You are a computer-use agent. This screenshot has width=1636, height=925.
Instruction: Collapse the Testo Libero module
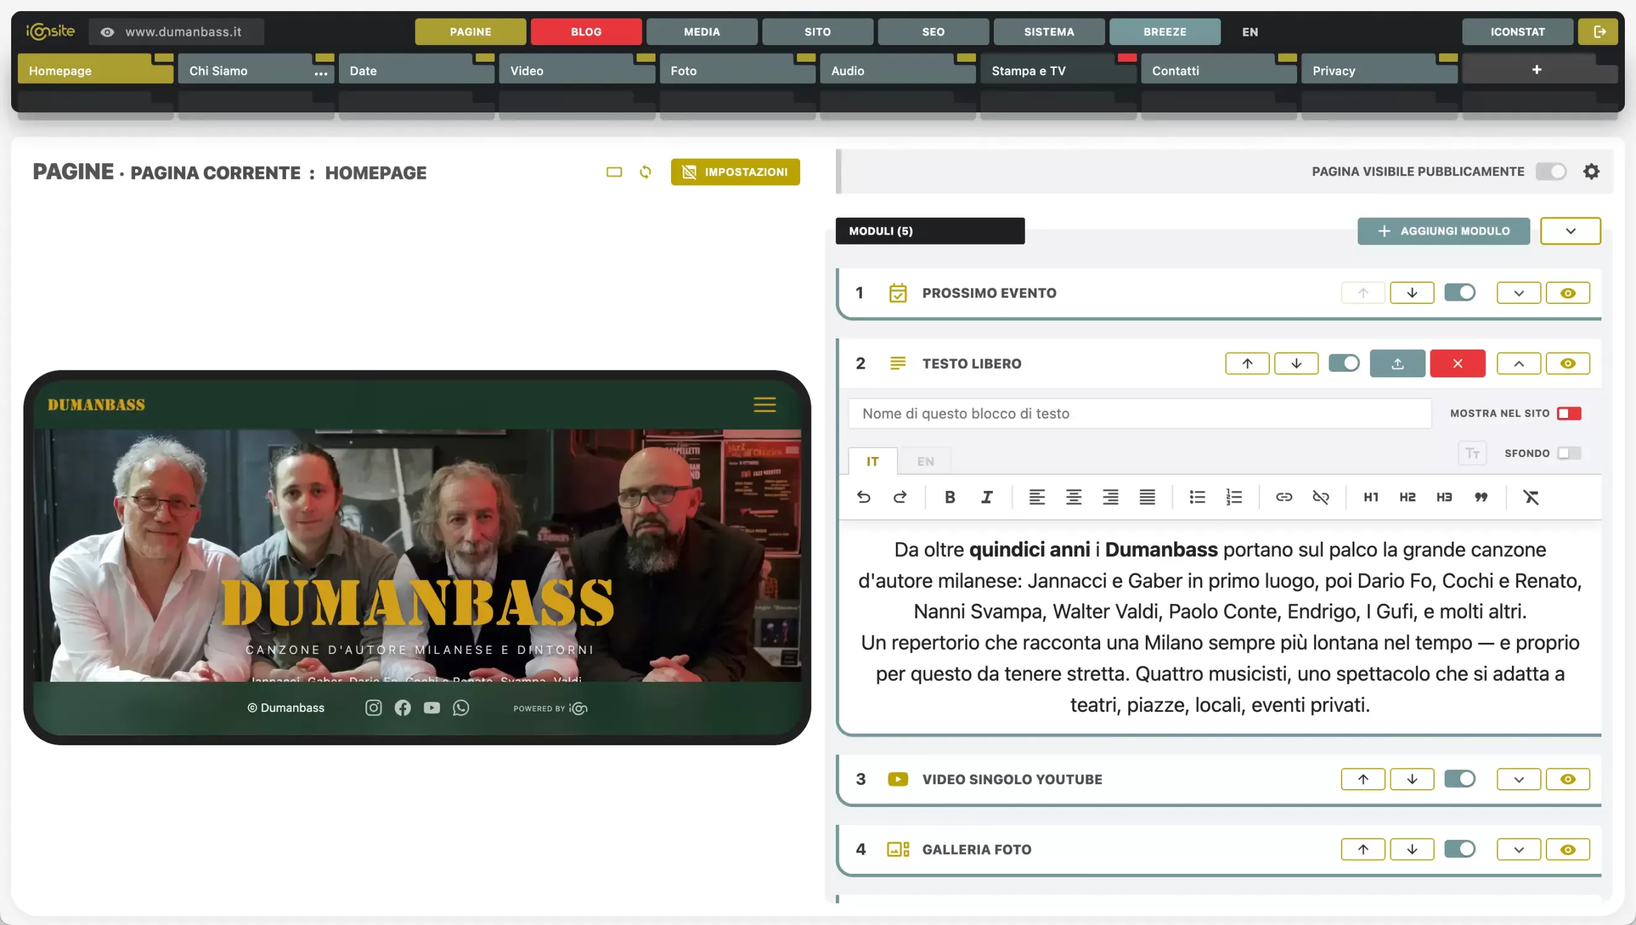pyautogui.click(x=1519, y=363)
